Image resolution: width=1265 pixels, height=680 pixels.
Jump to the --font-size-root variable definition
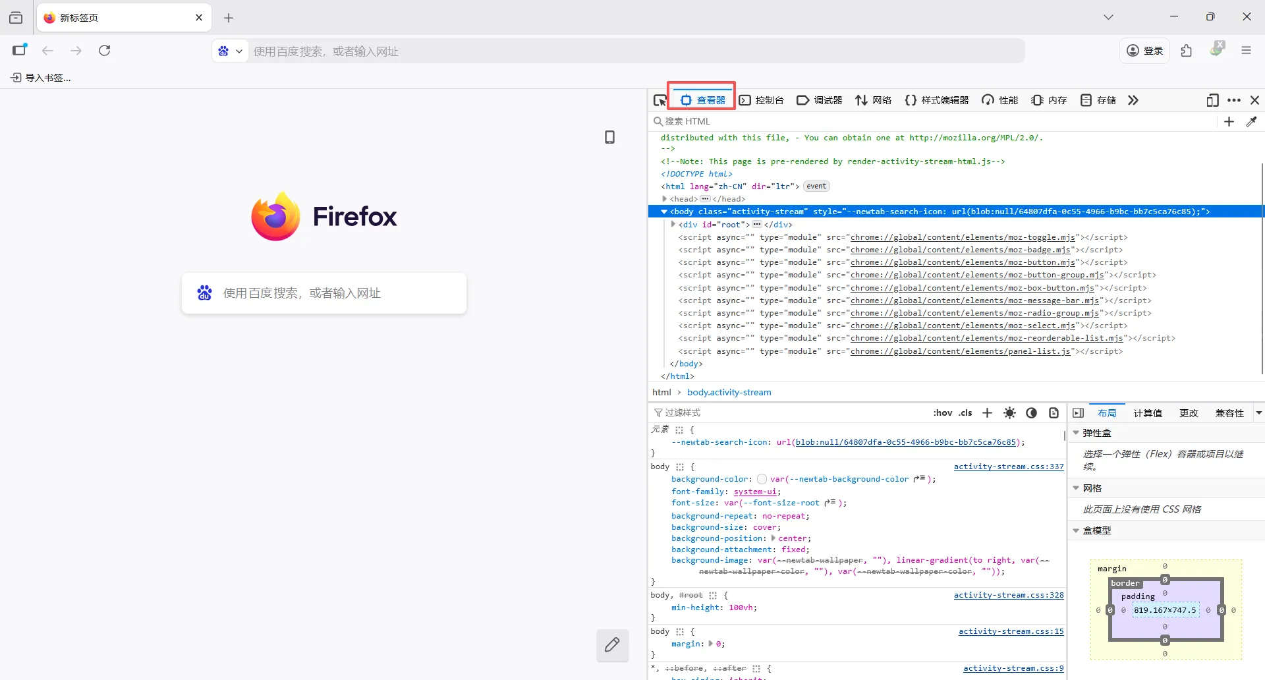coord(830,503)
